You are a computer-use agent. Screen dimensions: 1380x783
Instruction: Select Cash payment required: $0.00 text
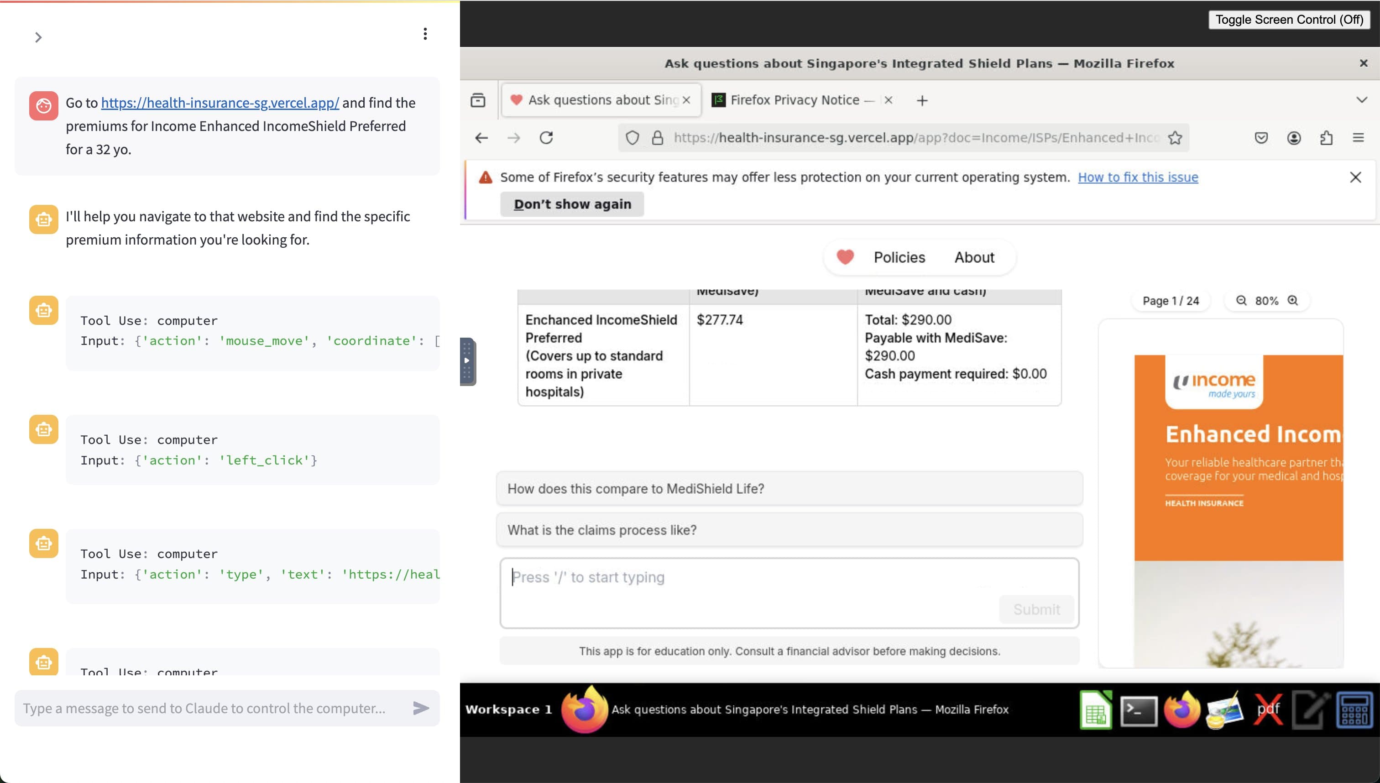point(956,374)
